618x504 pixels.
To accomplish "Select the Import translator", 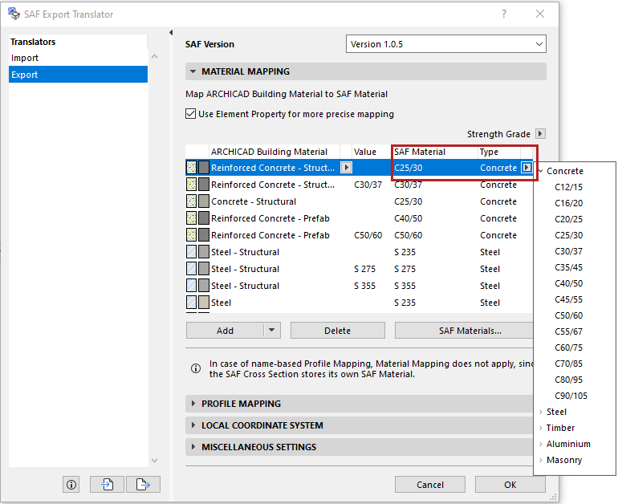I will tap(78, 58).
